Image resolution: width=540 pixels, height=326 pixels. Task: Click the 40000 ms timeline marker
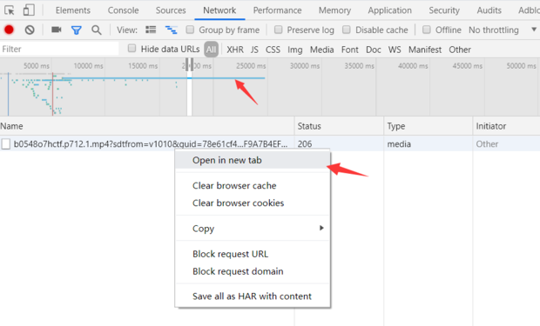[413, 66]
